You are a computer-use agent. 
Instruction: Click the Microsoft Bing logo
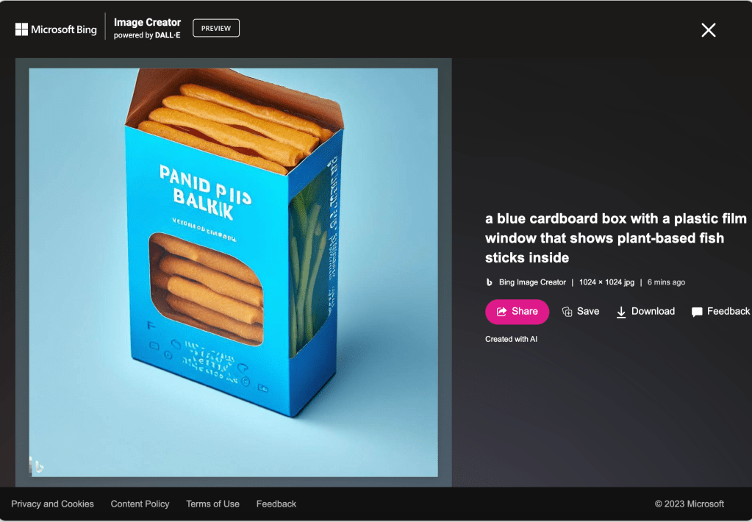click(56, 29)
